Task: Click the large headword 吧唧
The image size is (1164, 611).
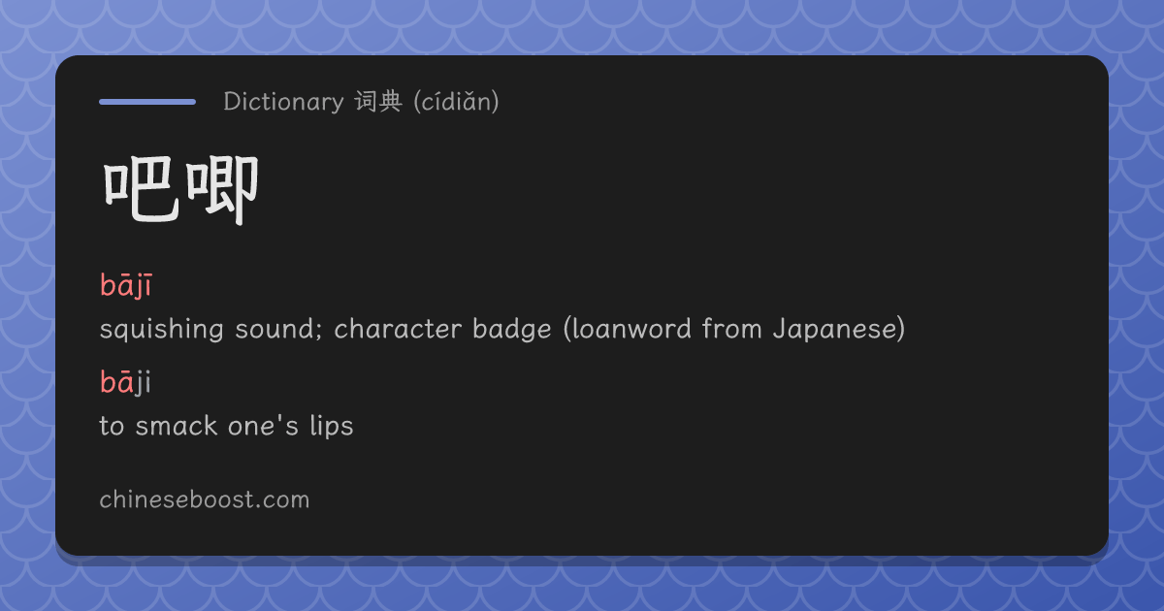Action: coord(181,190)
